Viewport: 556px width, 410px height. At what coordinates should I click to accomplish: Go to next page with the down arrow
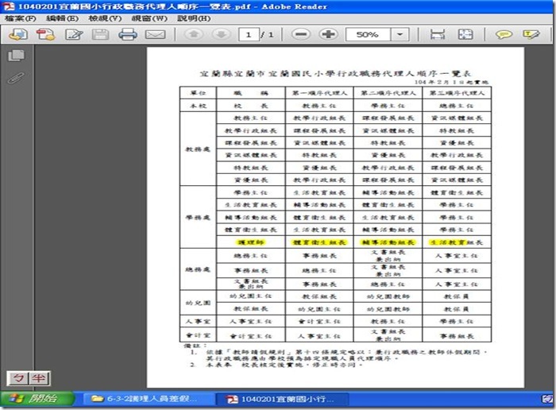click(222, 35)
